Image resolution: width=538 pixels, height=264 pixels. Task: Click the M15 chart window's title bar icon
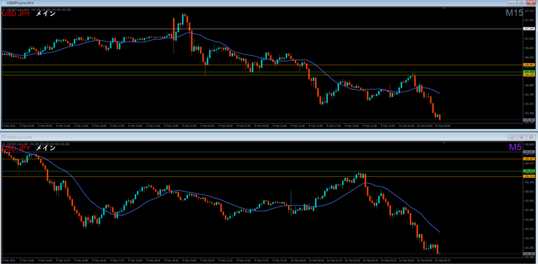(x=3, y=3)
